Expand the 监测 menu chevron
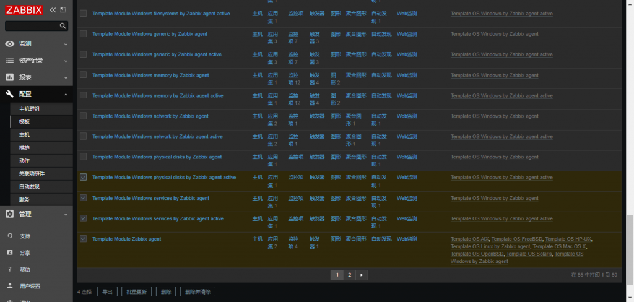The width and height of the screenshot is (634, 302). coord(66,44)
